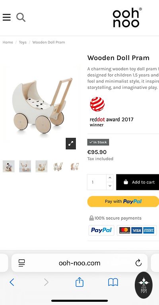The width and height of the screenshot is (159, 305).
Task: Select the third pram thumbnail
Action: 41,166
